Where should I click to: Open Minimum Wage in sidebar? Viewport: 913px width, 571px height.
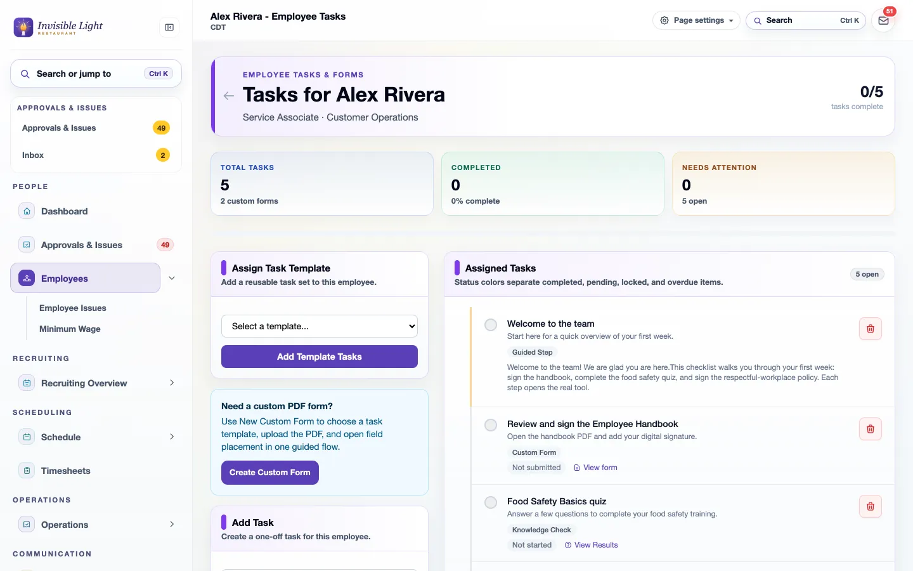click(70, 329)
